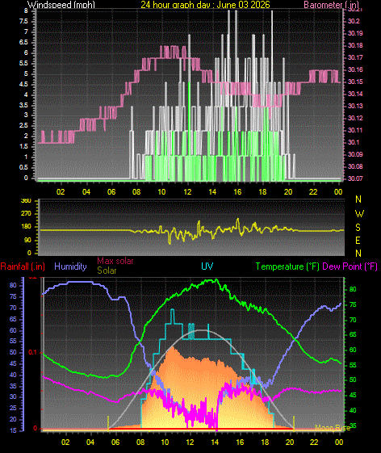
Task: Click the 'Barometer (.in)' axis title
Action: (x=332, y=5)
